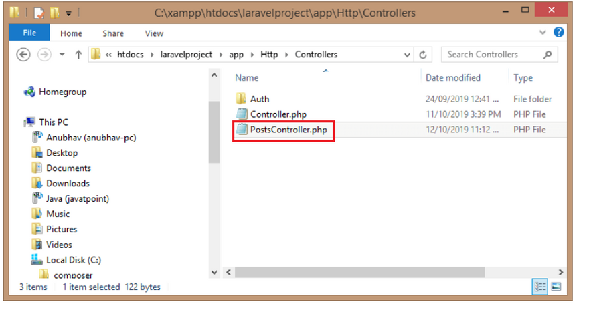This screenshot has height=312, width=589.
Task: Sort by the Date modified column header
Action: (x=453, y=77)
